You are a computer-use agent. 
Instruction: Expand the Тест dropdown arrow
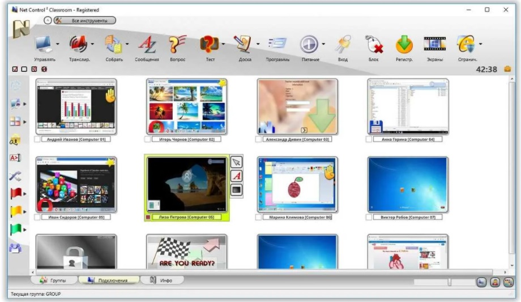224,45
